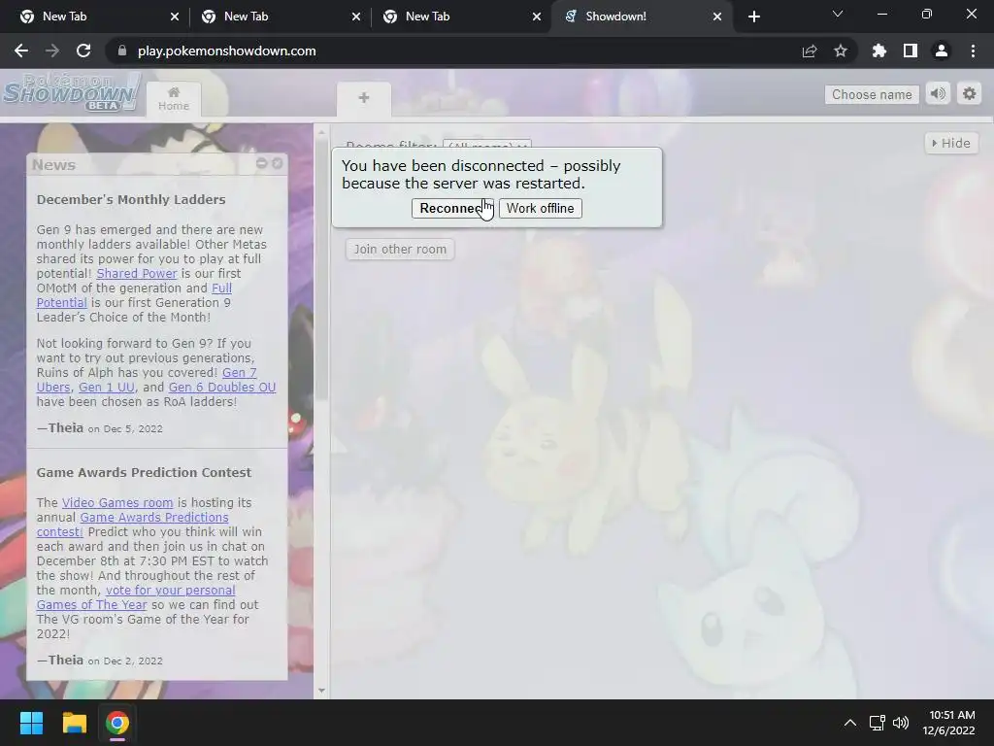The width and height of the screenshot is (994, 746).
Task: Click the address bar URL
Action: 226,51
